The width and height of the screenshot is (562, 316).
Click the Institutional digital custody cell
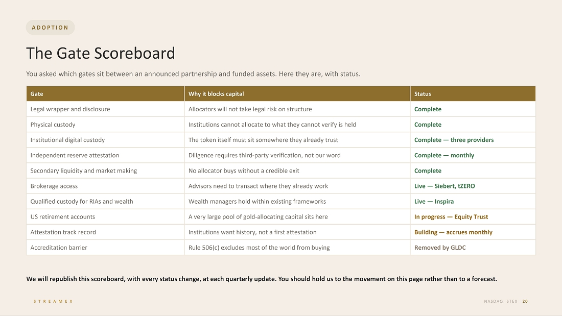105,140
